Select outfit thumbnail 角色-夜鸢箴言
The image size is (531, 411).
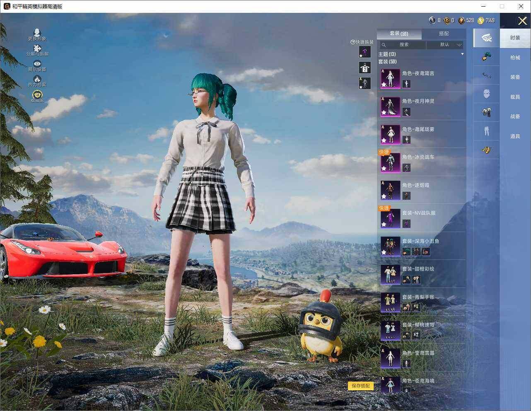[x=390, y=79]
